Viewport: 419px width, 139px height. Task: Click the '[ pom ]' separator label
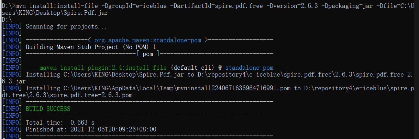(x=148, y=54)
